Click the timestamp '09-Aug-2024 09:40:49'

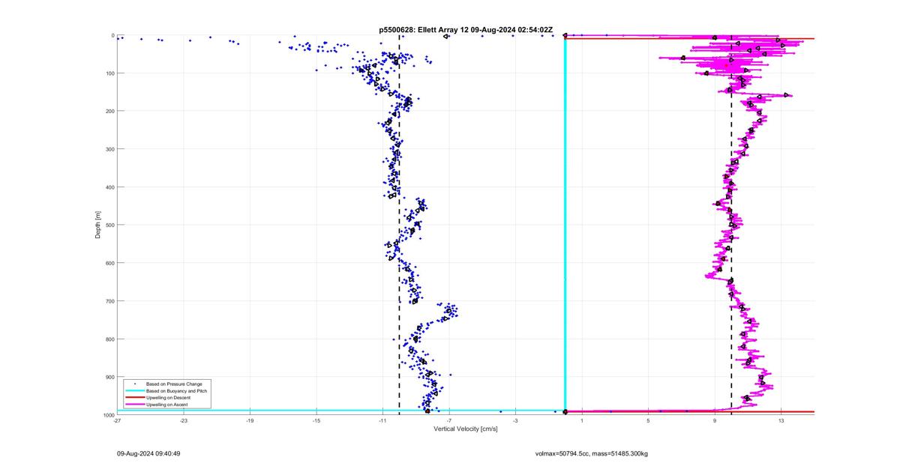coord(148,453)
